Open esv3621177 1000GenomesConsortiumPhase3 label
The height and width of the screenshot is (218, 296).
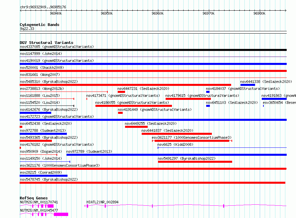[192, 137]
